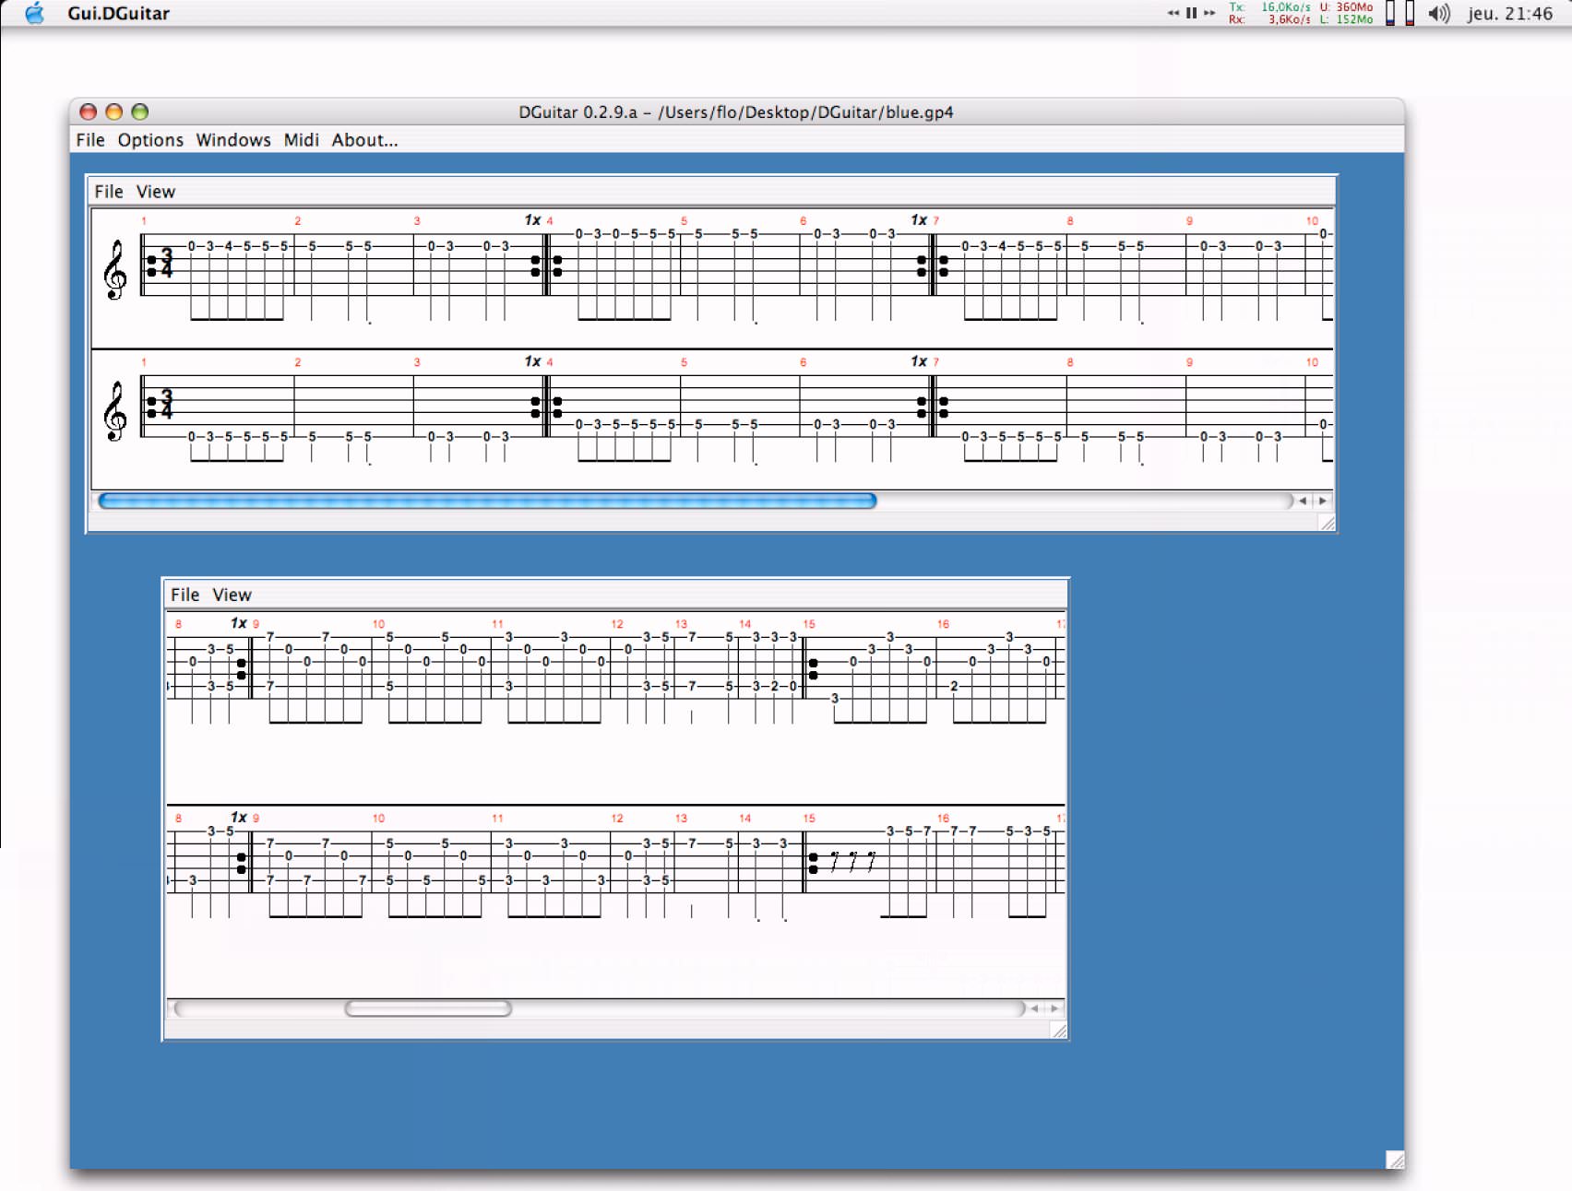The image size is (1572, 1191).
Task: Click the 1x marker above measure 9, lower window top track
Action: coord(239,623)
